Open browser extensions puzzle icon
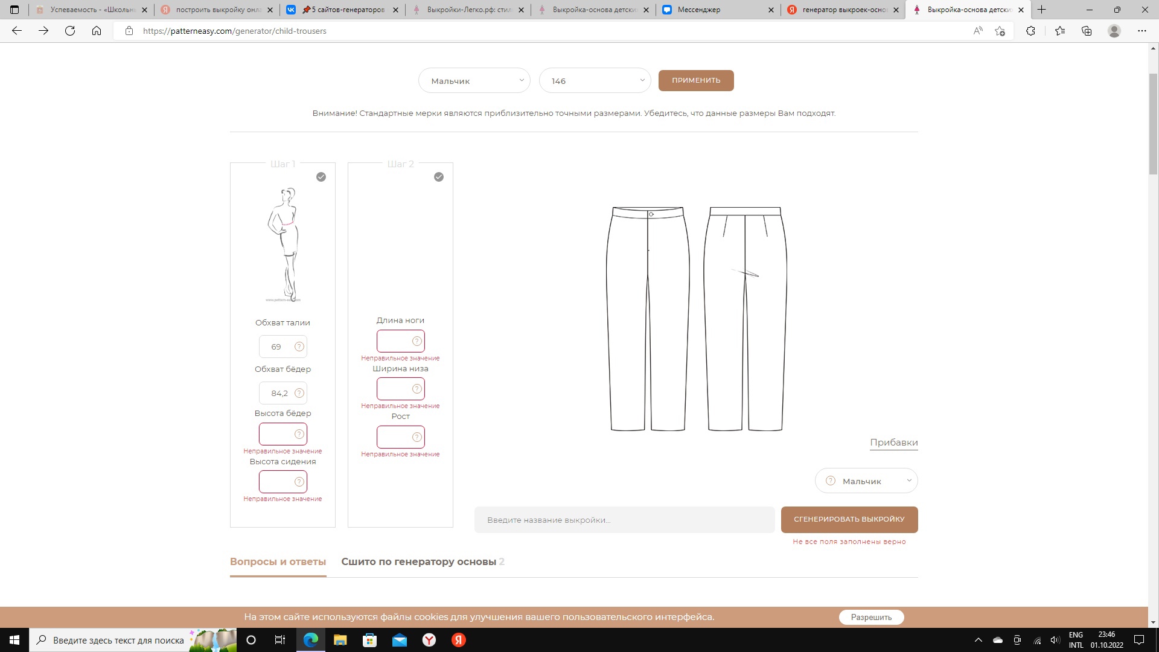The width and height of the screenshot is (1159, 652). point(1030,31)
